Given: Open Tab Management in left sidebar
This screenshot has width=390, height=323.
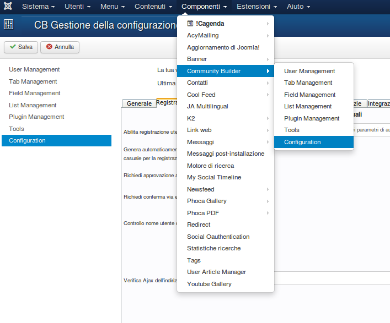Looking at the screenshot, I should click(x=56, y=81).
